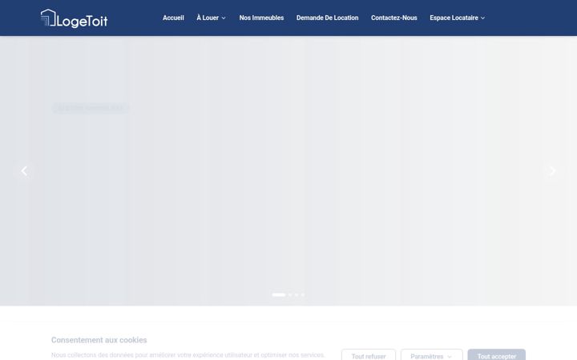577x360 pixels.
Task: Open Nos Immeubles page
Action: click(x=261, y=18)
